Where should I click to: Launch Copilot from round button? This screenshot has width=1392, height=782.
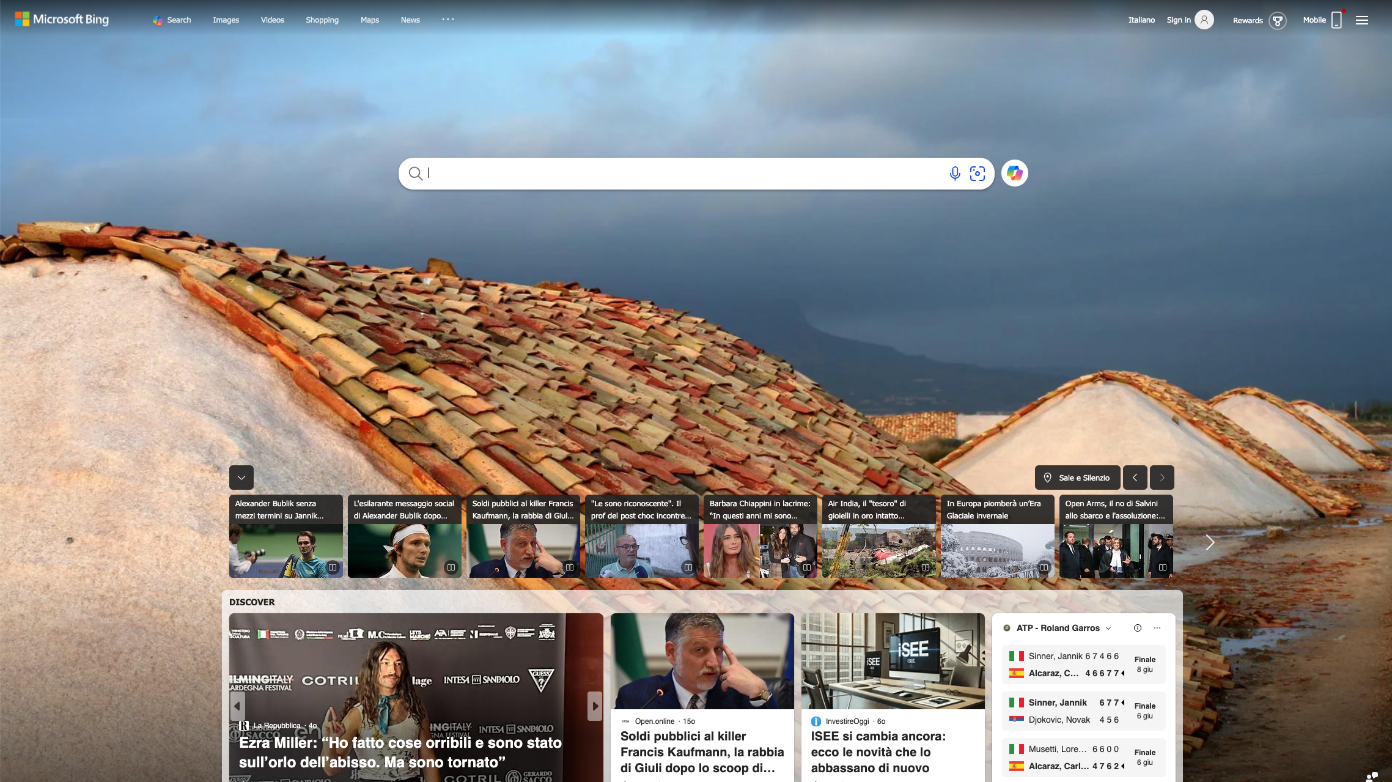(x=1015, y=174)
